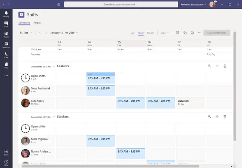This screenshot has height=168, width=242.
Task: Delete the Cashiers group with trash icon
Action: pyautogui.click(x=225, y=66)
